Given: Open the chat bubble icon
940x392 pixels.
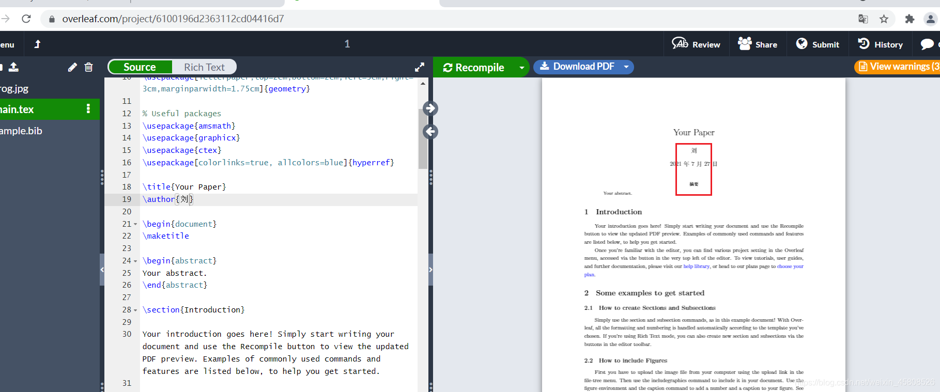Looking at the screenshot, I should point(928,44).
